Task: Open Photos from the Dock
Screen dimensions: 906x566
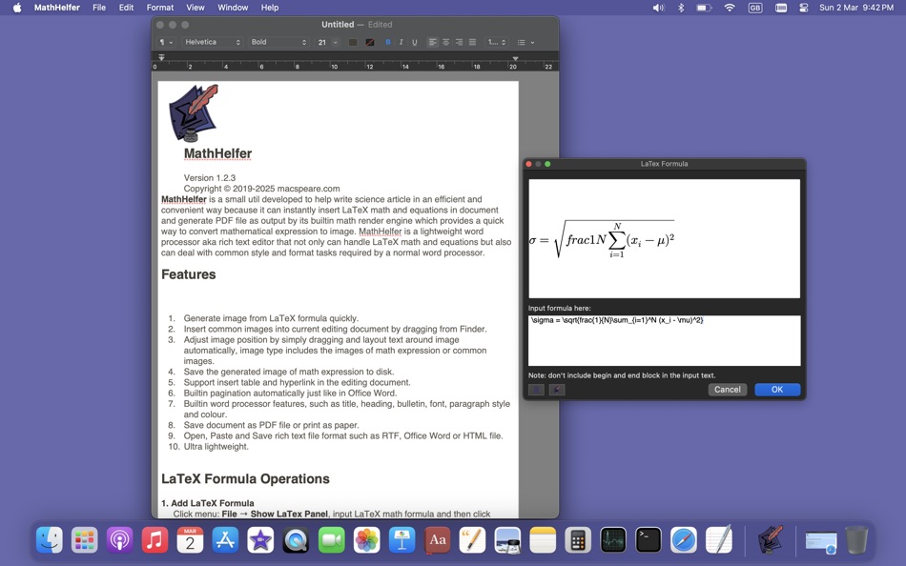Action: click(x=366, y=540)
